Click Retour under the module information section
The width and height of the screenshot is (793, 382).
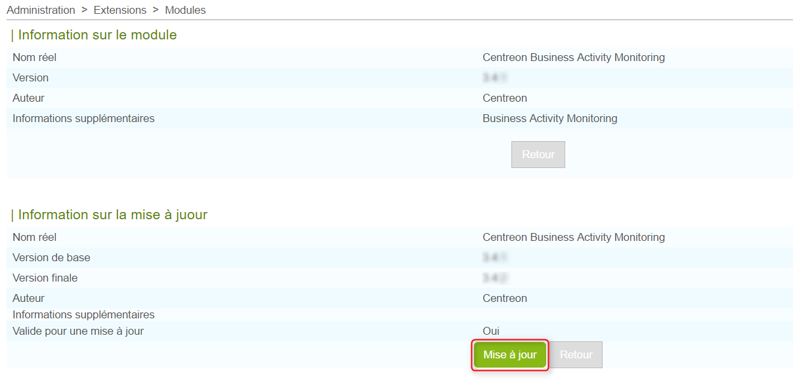(538, 155)
